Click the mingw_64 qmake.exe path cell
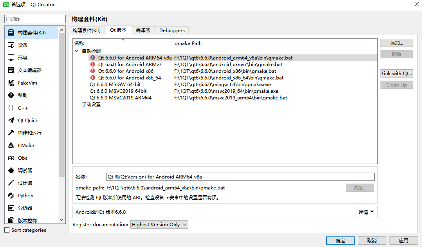The image size is (422, 247). (223, 85)
